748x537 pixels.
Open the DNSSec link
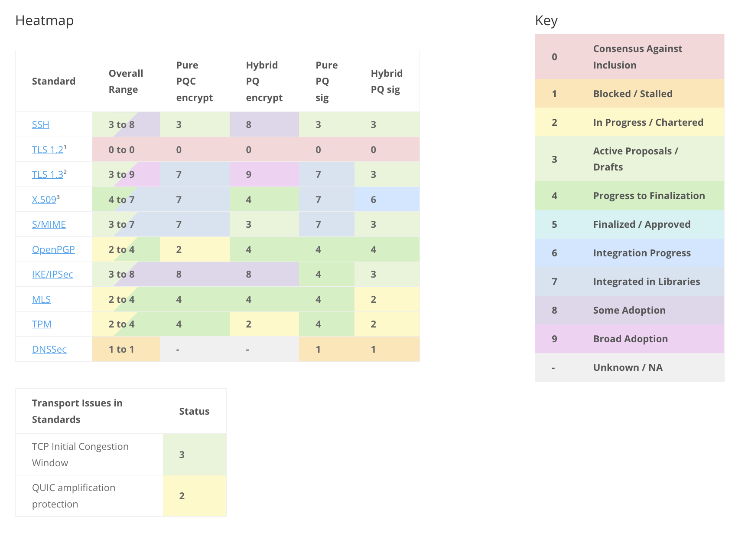[49, 350]
